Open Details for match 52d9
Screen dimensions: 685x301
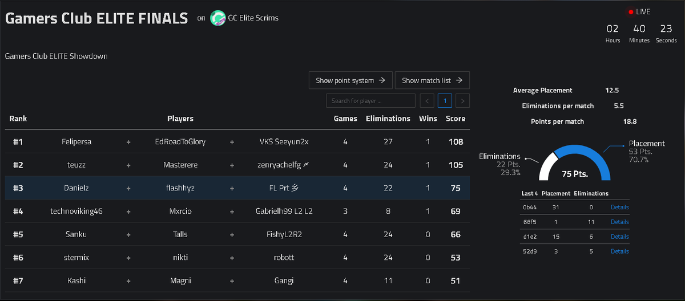click(x=620, y=251)
